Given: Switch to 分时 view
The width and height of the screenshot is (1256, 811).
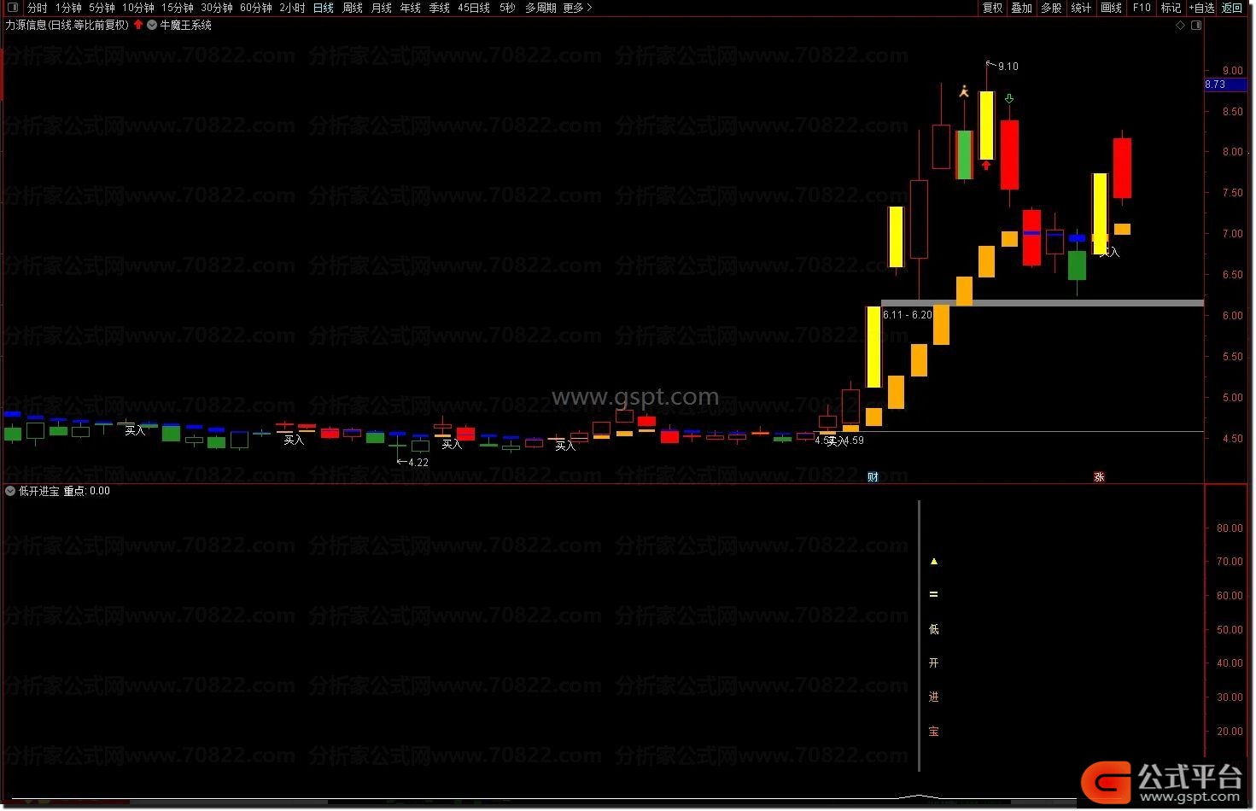Looking at the screenshot, I should click(x=37, y=8).
